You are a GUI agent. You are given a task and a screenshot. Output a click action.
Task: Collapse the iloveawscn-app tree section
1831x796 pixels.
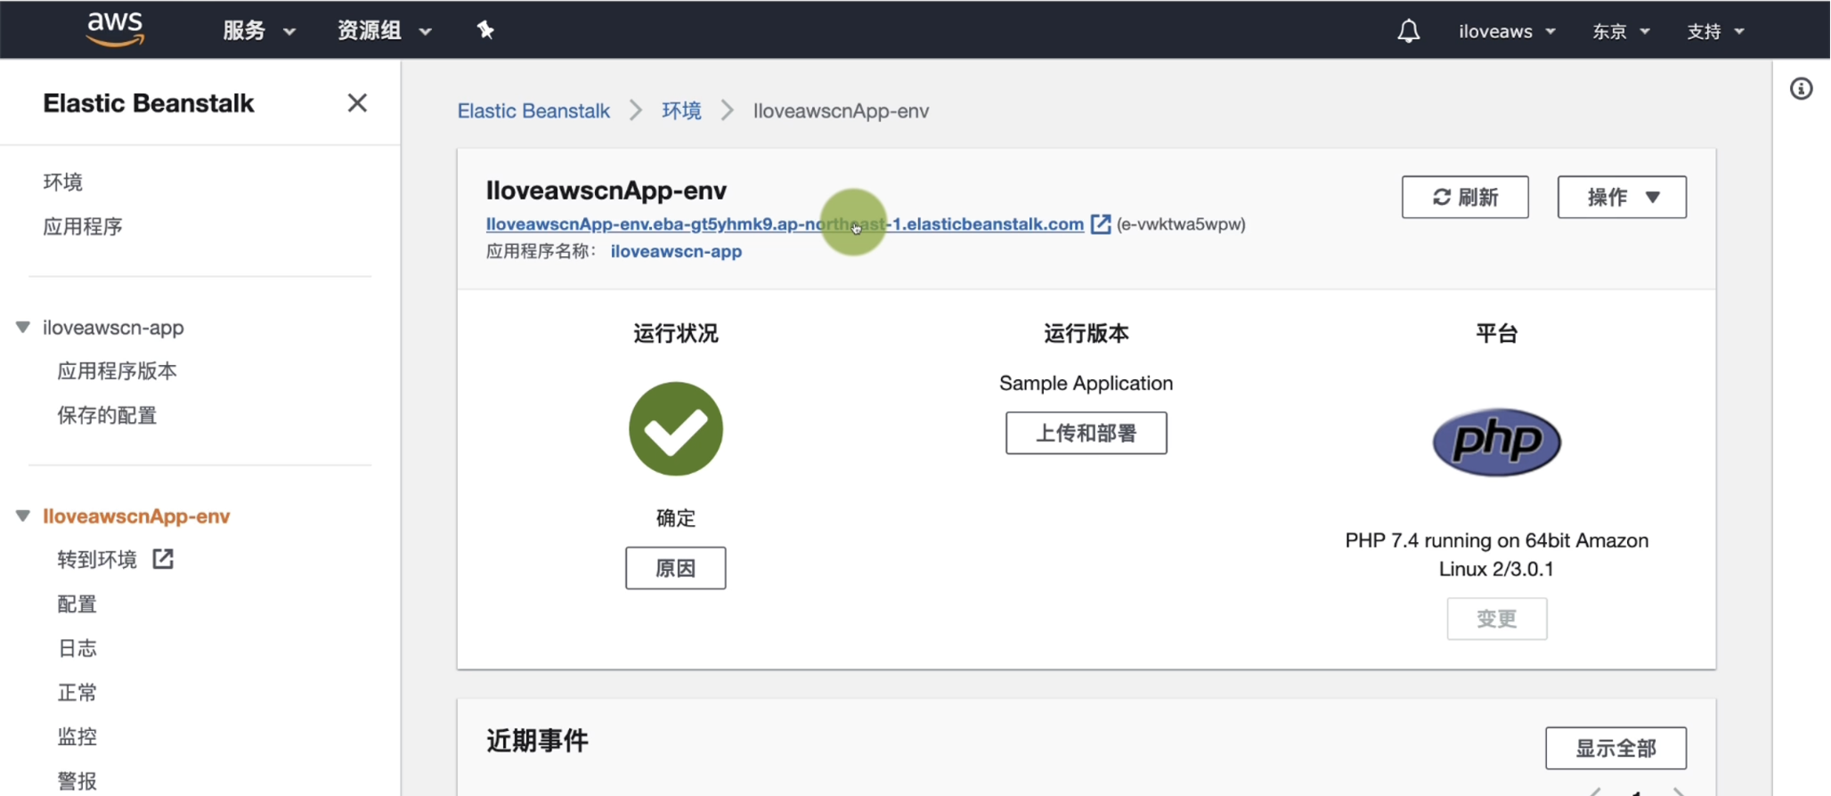[x=23, y=328]
